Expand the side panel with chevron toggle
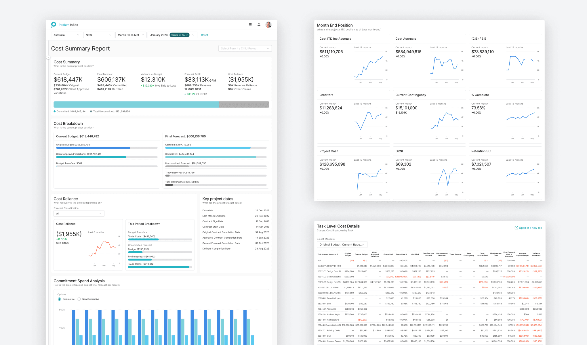Image resolution: width=587 pixels, height=345 pixels. pyautogui.click(x=48, y=57)
